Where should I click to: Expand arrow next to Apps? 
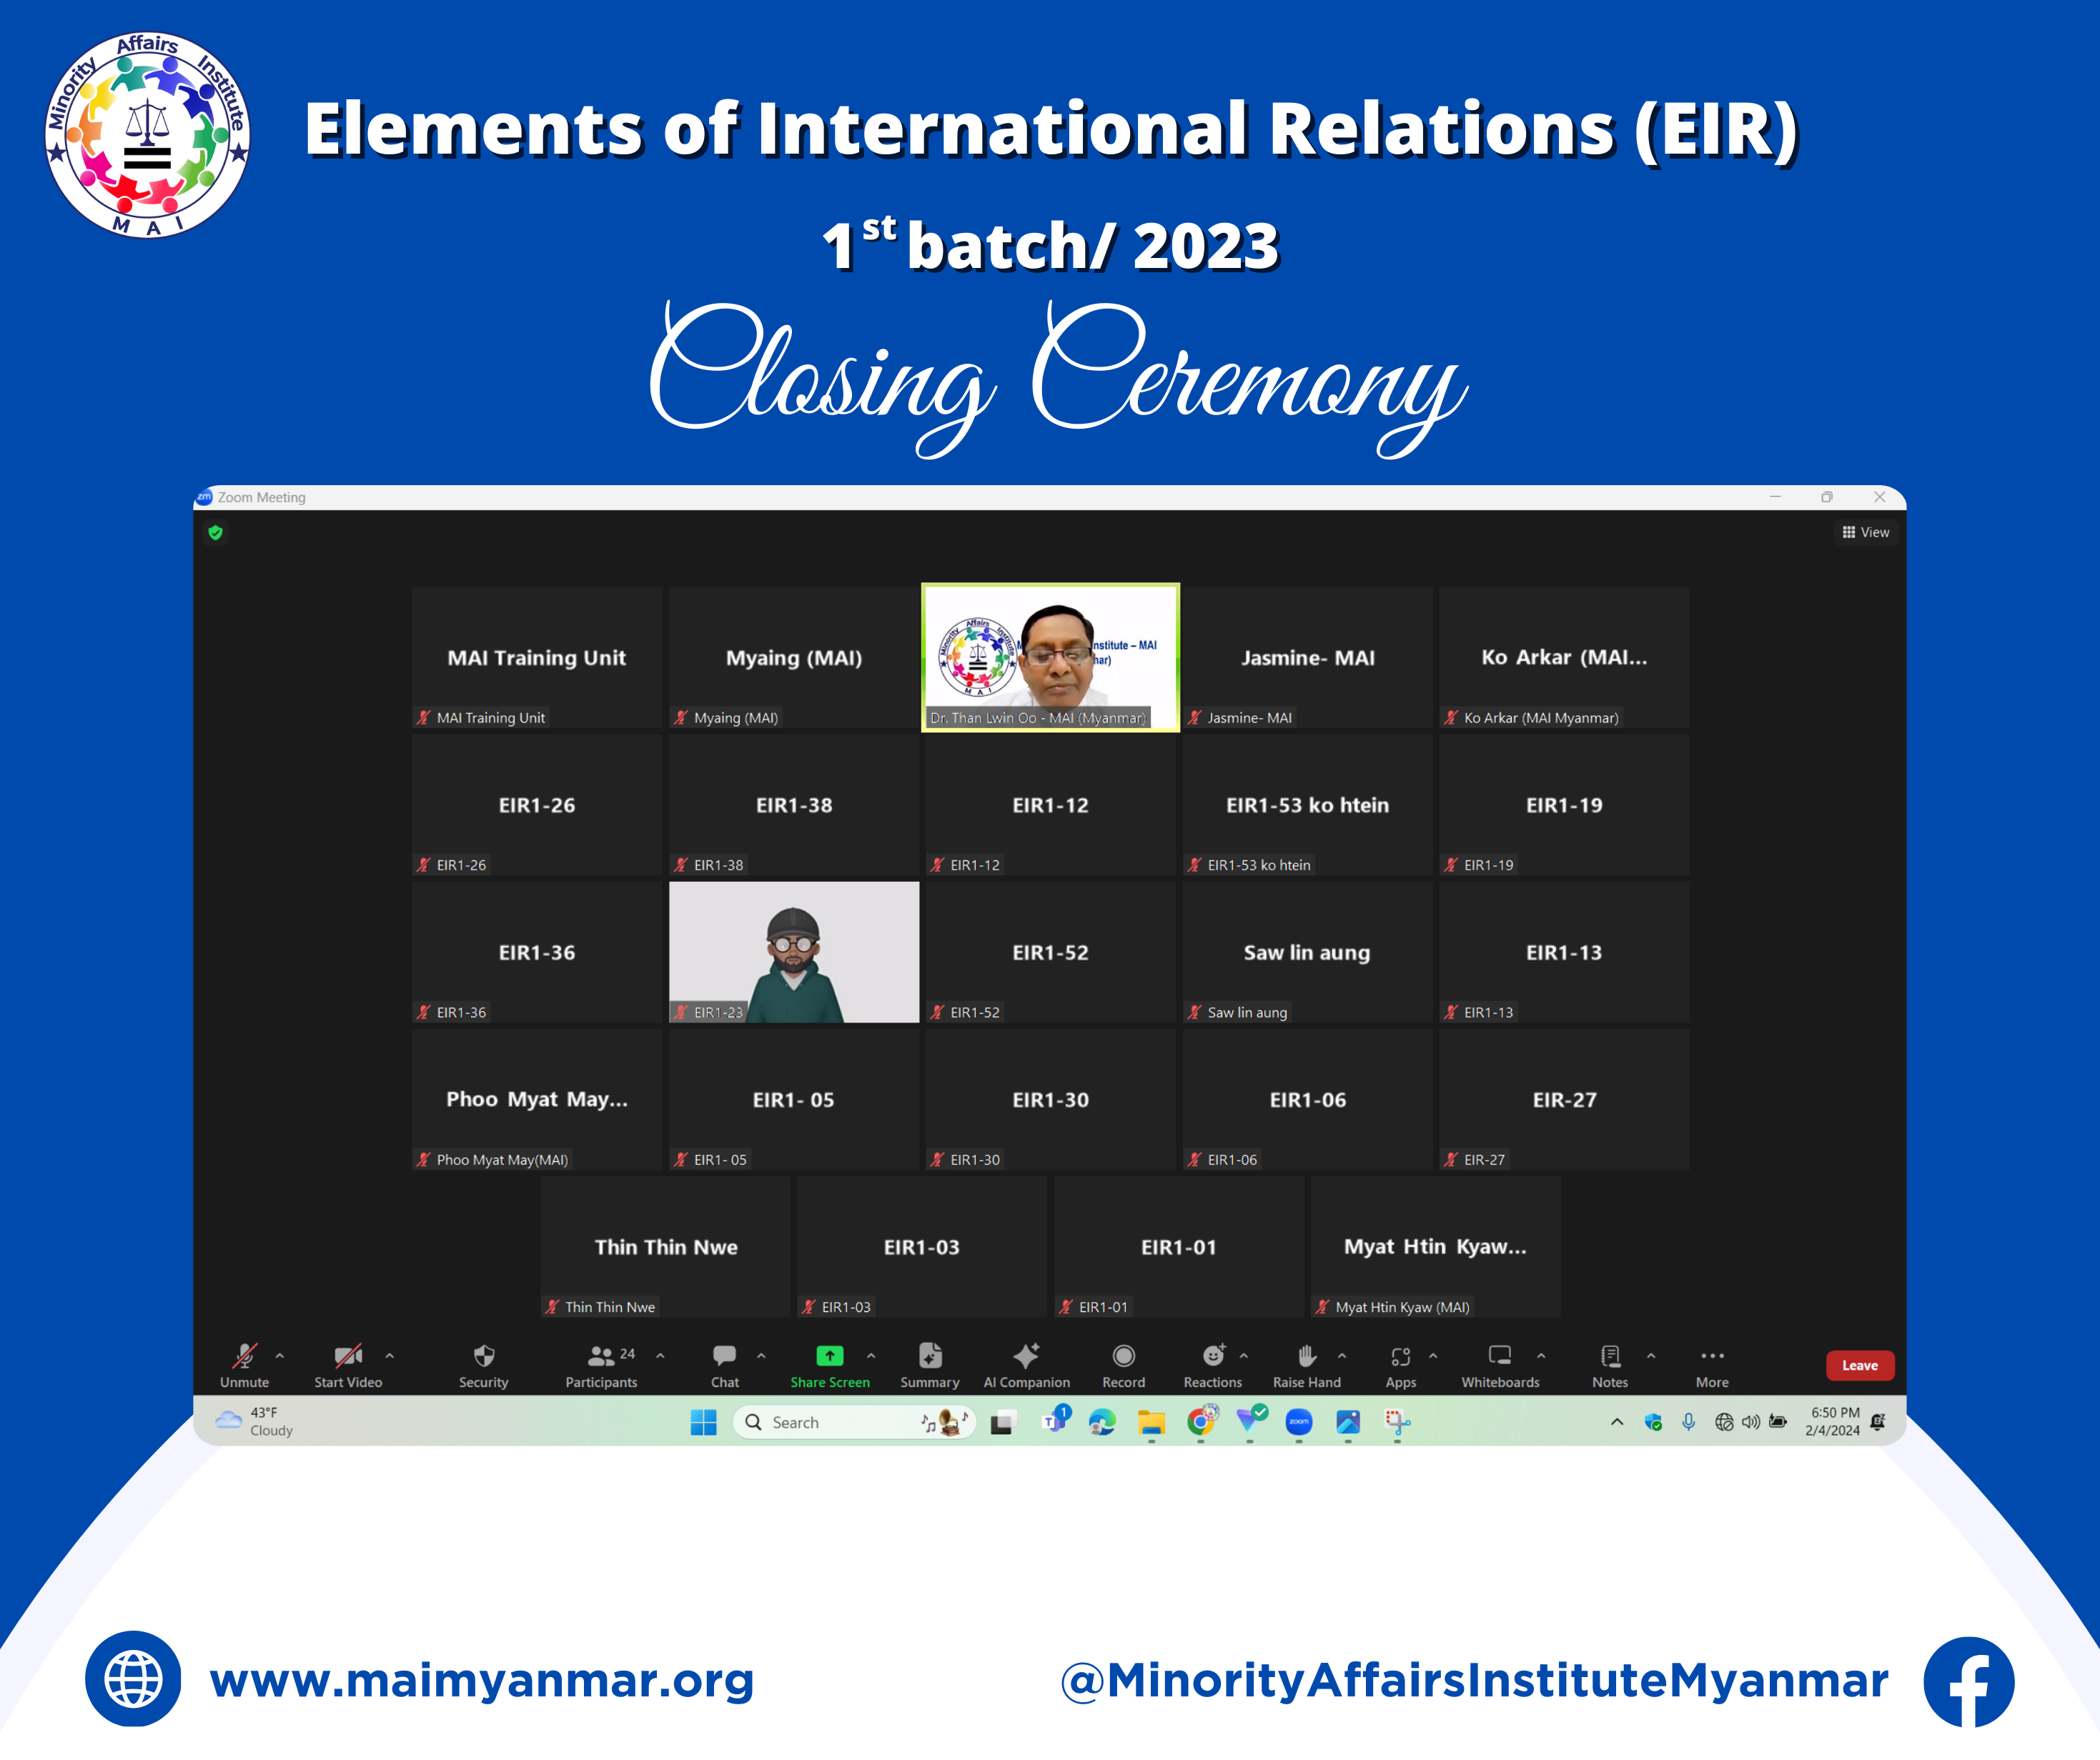(1433, 1356)
